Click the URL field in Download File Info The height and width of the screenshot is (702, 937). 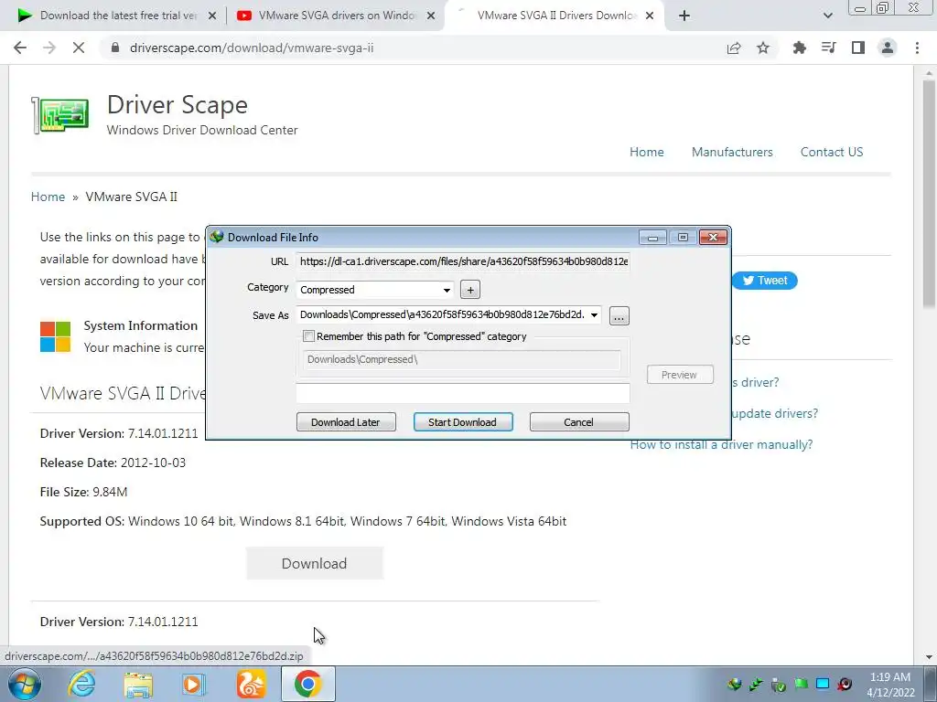(462, 261)
